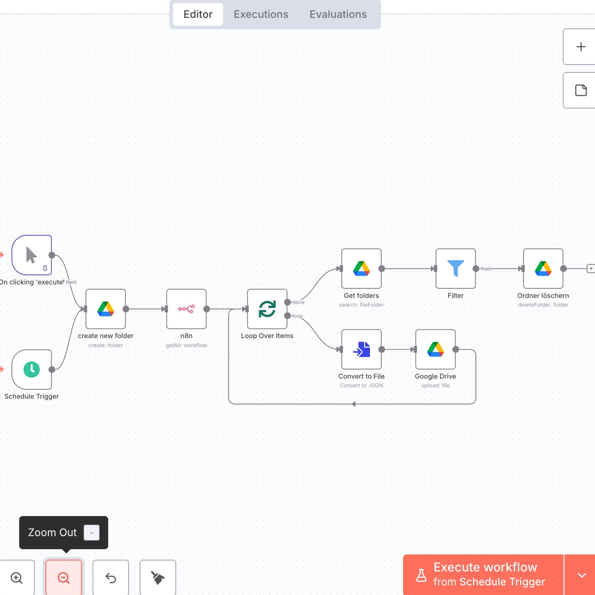Image resolution: width=595 pixels, height=595 pixels.
Task: Click the 'create: folder' subtitle text
Action: (x=106, y=345)
